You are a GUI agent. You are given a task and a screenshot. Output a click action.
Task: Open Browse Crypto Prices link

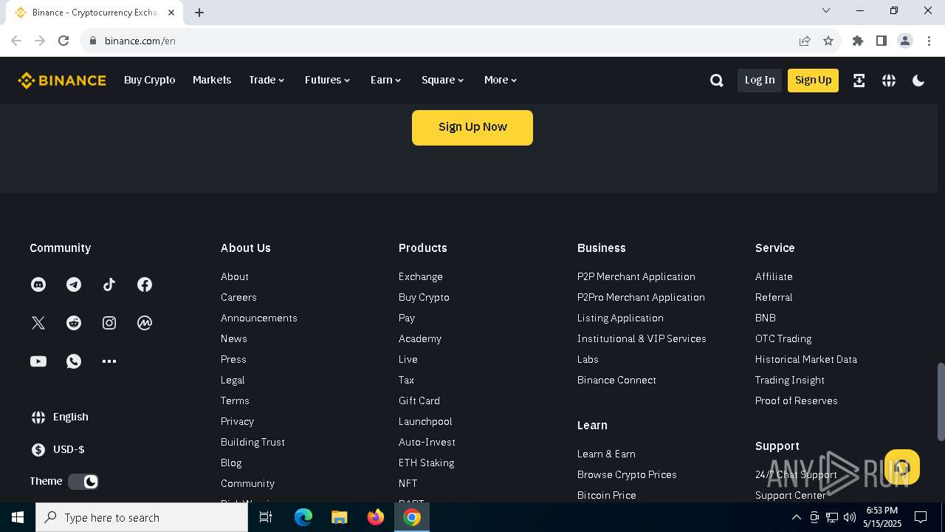tap(627, 474)
